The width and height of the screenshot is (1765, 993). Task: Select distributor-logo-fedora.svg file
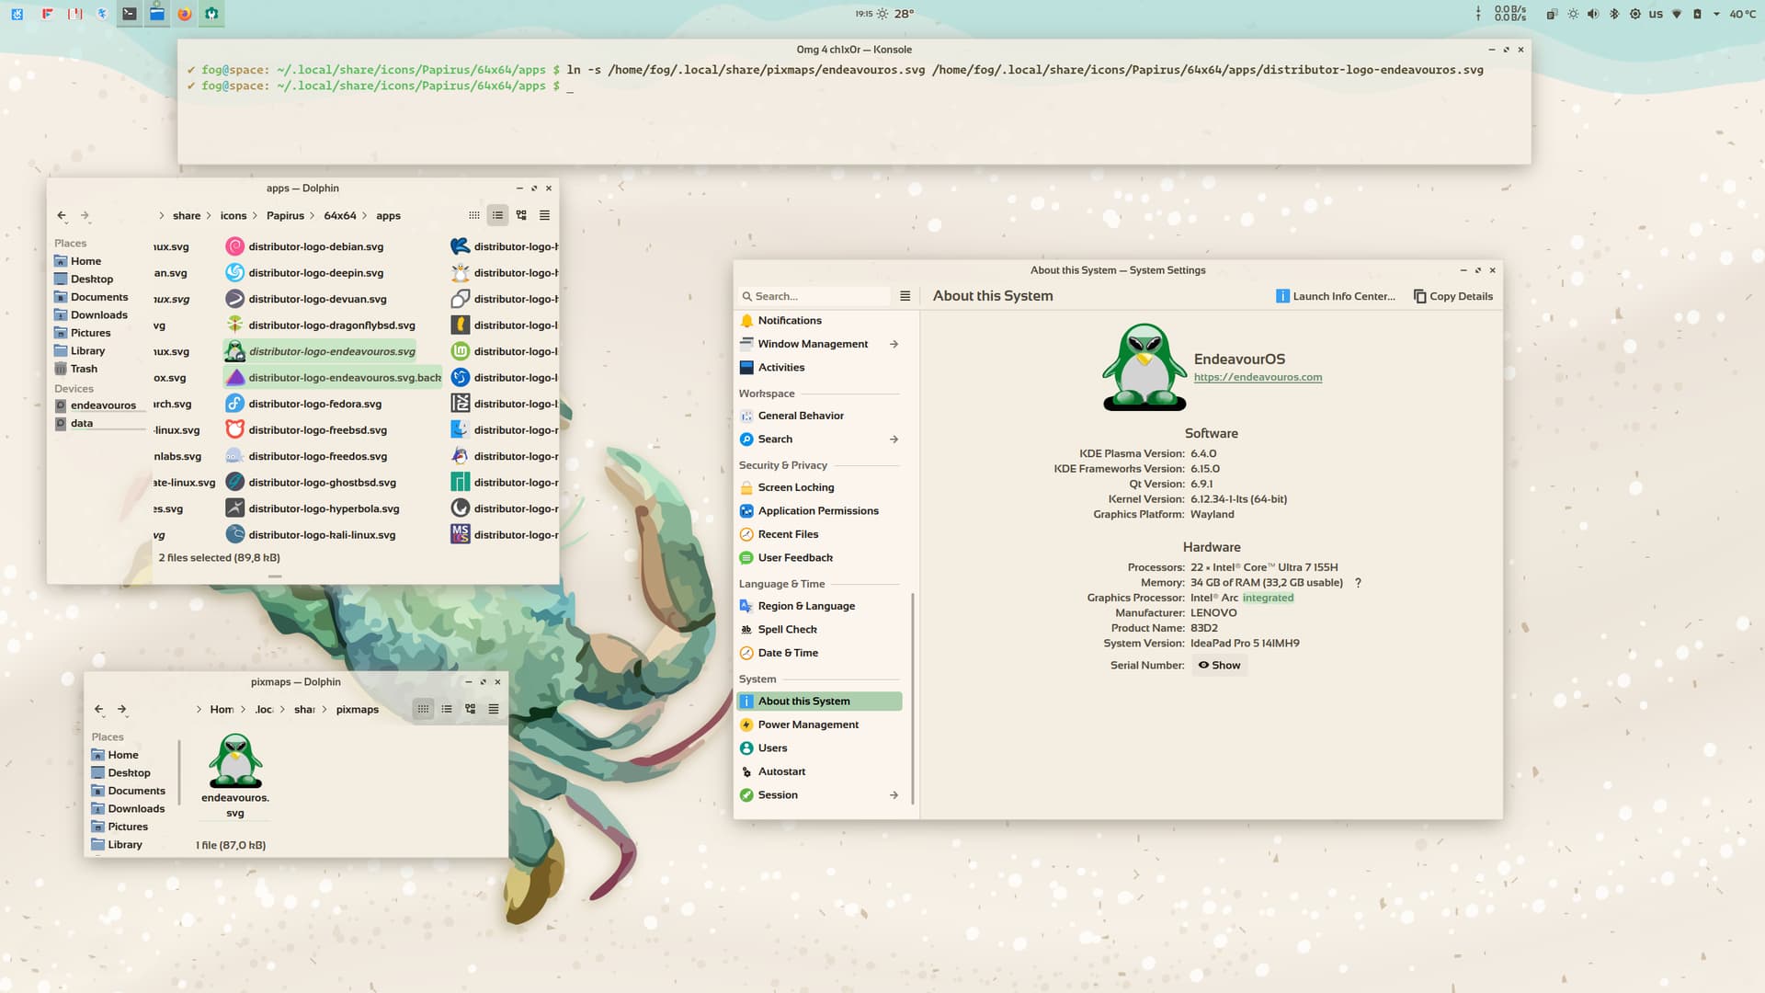point(314,404)
